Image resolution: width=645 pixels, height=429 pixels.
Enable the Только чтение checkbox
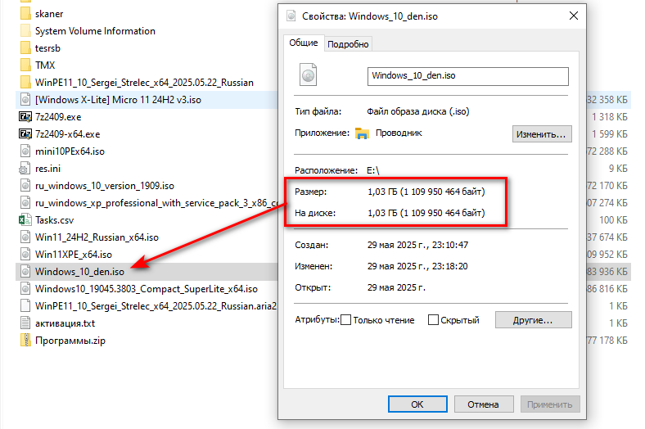pyautogui.click(x=346, y=320)
